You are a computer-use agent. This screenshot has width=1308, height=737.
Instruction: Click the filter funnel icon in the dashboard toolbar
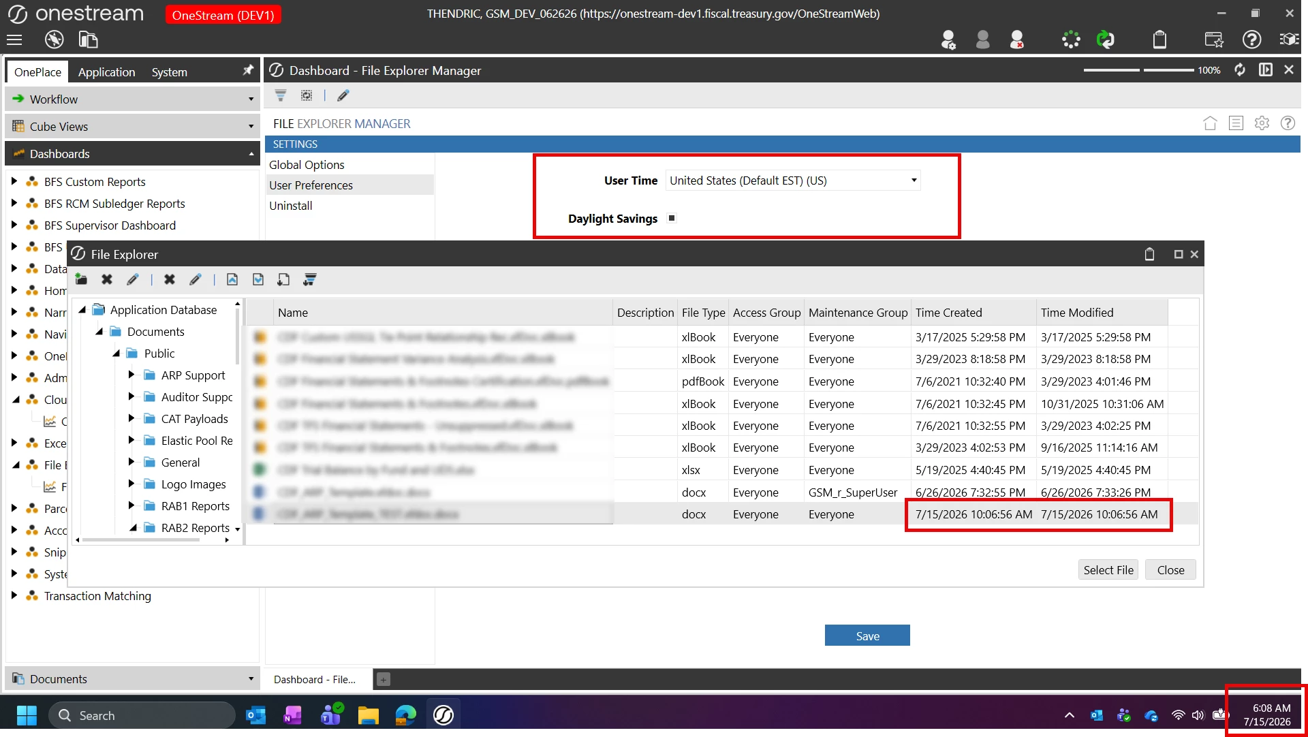[281, 95]
